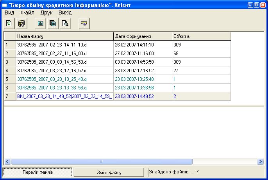The width and height of the screenshot is (268, 180).
Task: Open the Вид menu
Action: click(9, 12)
